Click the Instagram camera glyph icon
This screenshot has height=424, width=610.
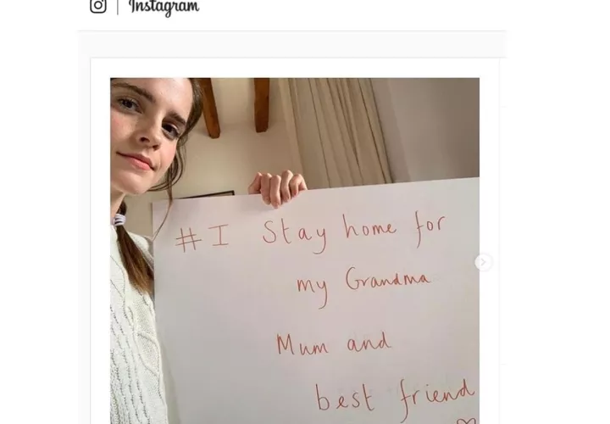tap(98, 6)
